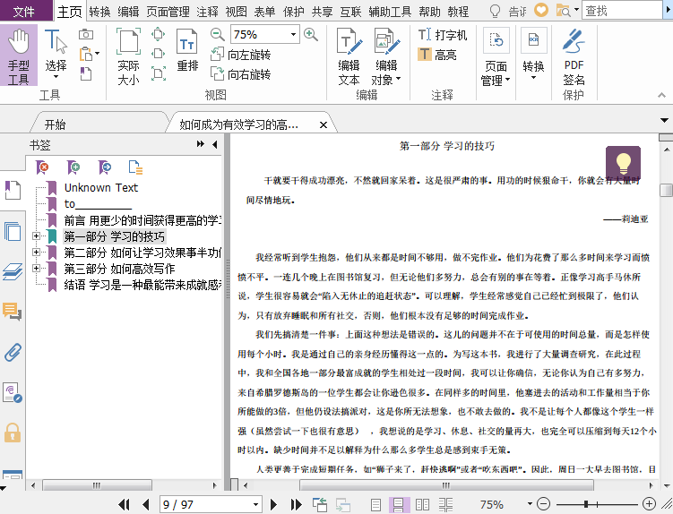The image size is (673, 514).
Task: Open the Pages thumbnails sidebar icon
Action: tap(13, 232)
